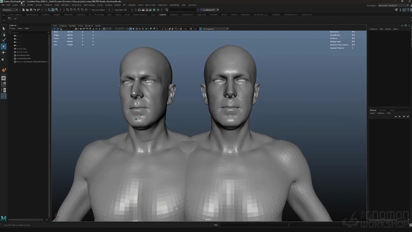Open Channels menu in Channel Box

tap(373, 28)
